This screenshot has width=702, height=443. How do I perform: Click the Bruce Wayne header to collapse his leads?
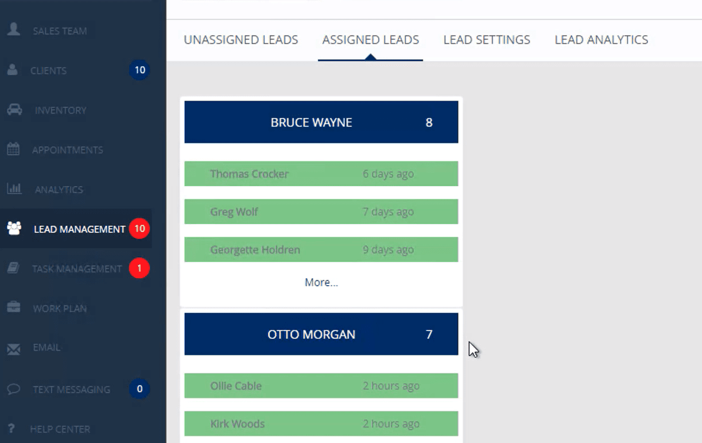[x=321, y=122]
